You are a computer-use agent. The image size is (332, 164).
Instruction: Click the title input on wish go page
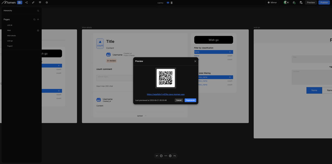point(312,59)
